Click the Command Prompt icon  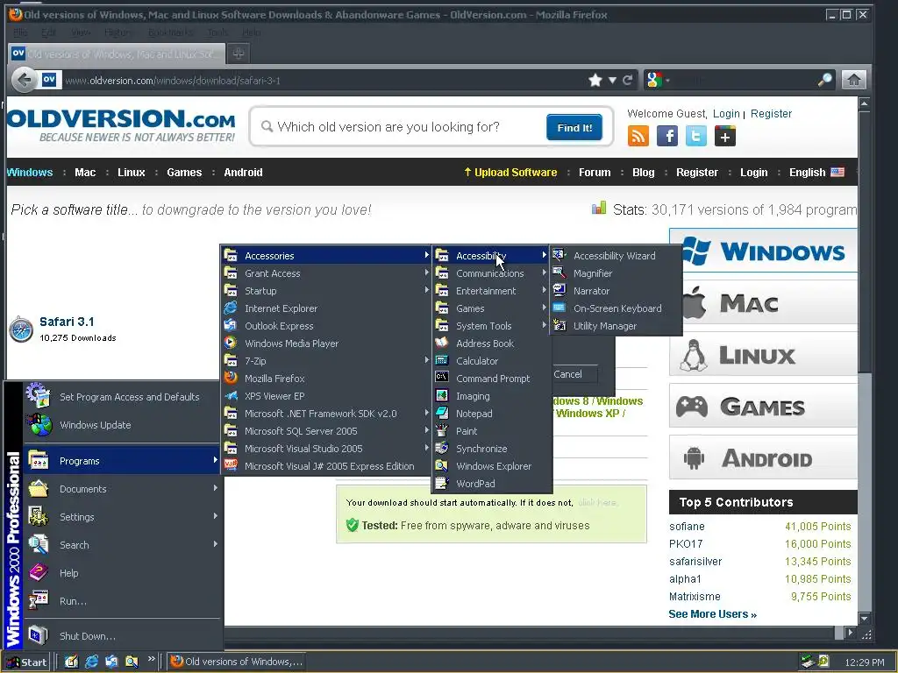tap(442, 378)
